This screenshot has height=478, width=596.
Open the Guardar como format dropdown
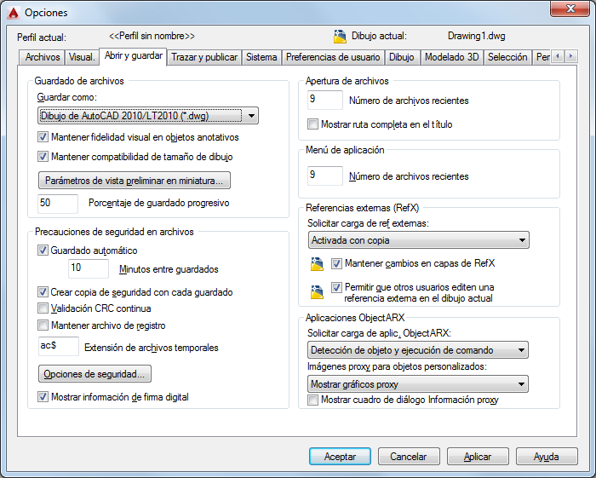click(148, 116)
